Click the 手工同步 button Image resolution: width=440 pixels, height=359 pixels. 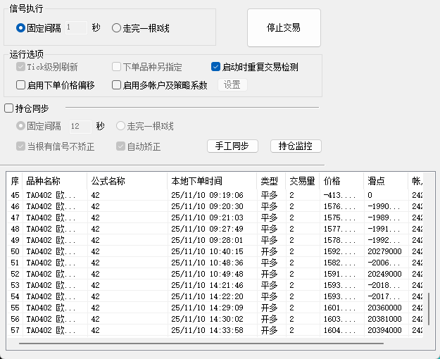click(232, 146)
